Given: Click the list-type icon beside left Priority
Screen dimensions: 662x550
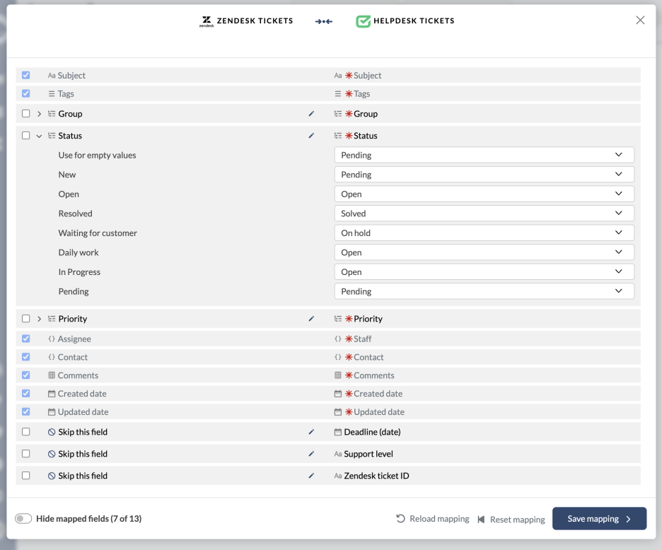Looking at the screenshot, I should [52, 319].
